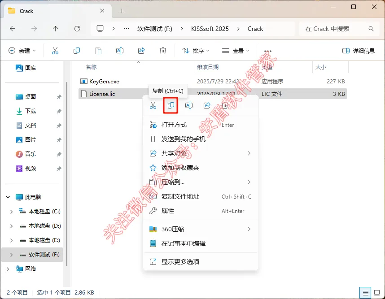Screen dimensions: 385x299
Task: Collapse the 此电脑 tree node
Action: (8, 197)
